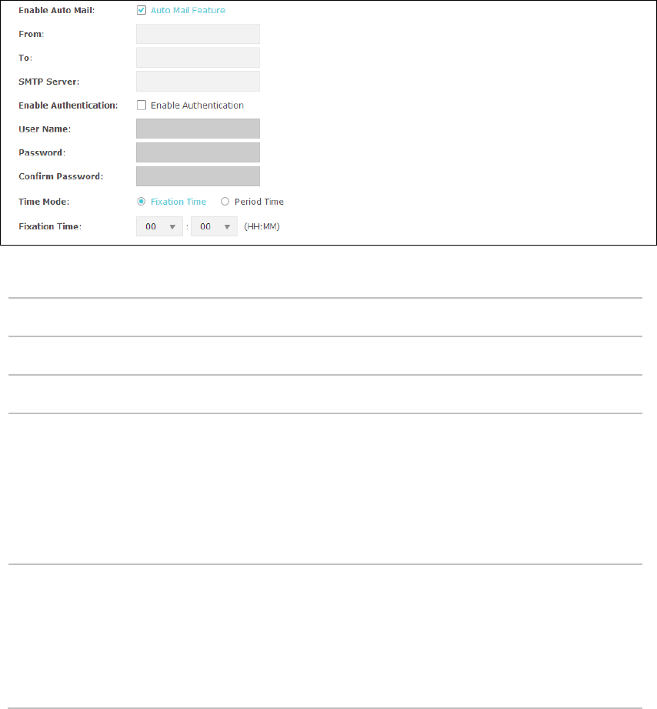Click the From email input field
The width and height of the screenshot is (657, 709).
(198, 34)
